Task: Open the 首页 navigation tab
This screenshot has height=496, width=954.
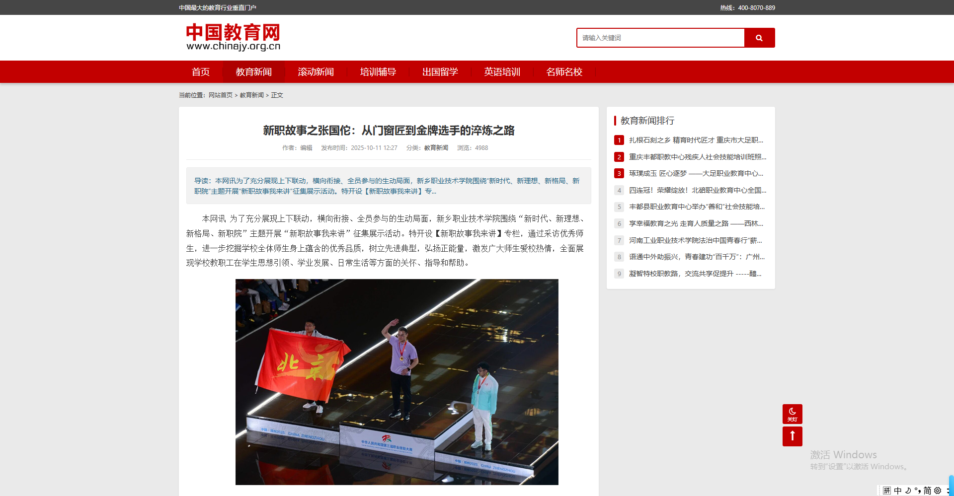Action: pyautogui.click(x=201, y=72)
